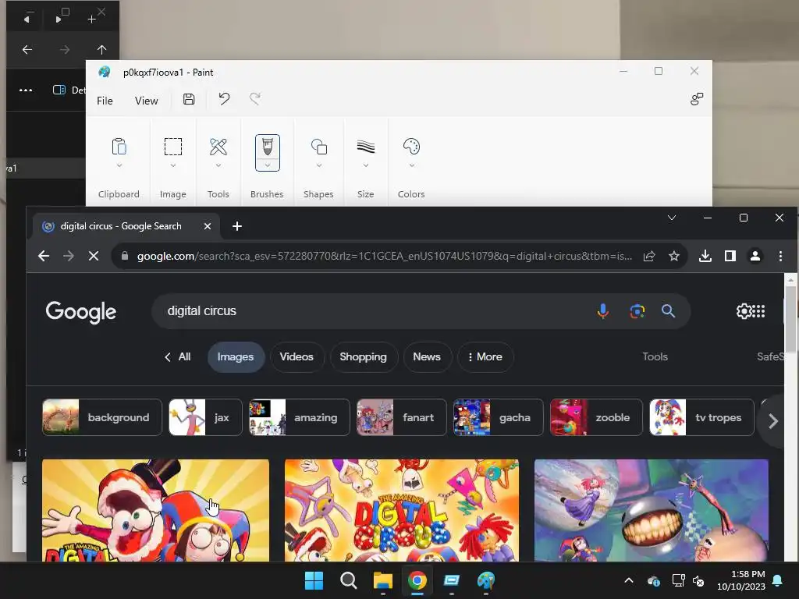Open Google quick settings gear

(744, 310)
